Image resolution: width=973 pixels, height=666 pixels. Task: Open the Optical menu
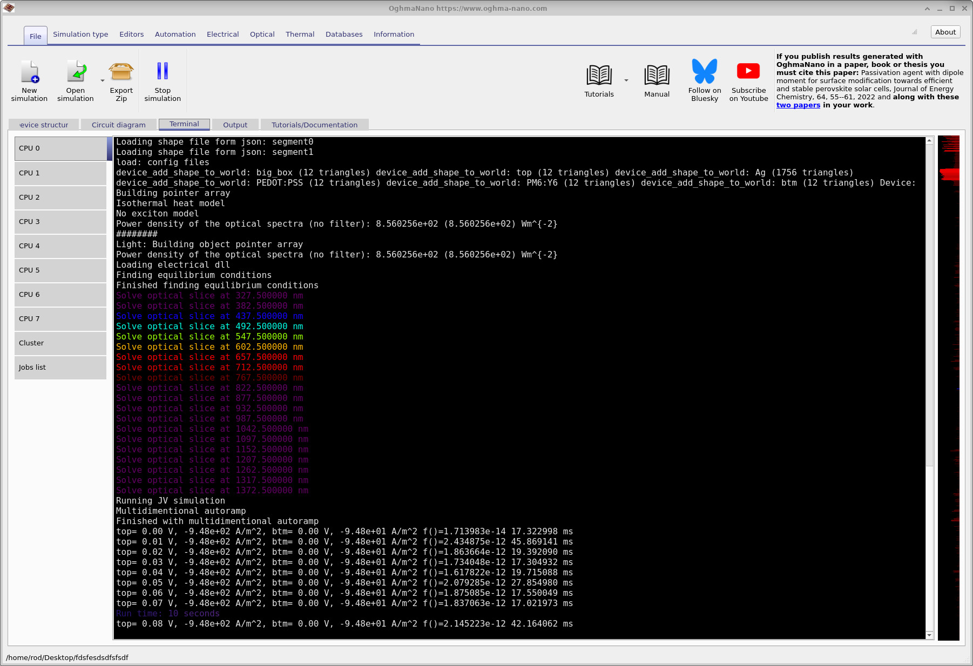[262, 34]
